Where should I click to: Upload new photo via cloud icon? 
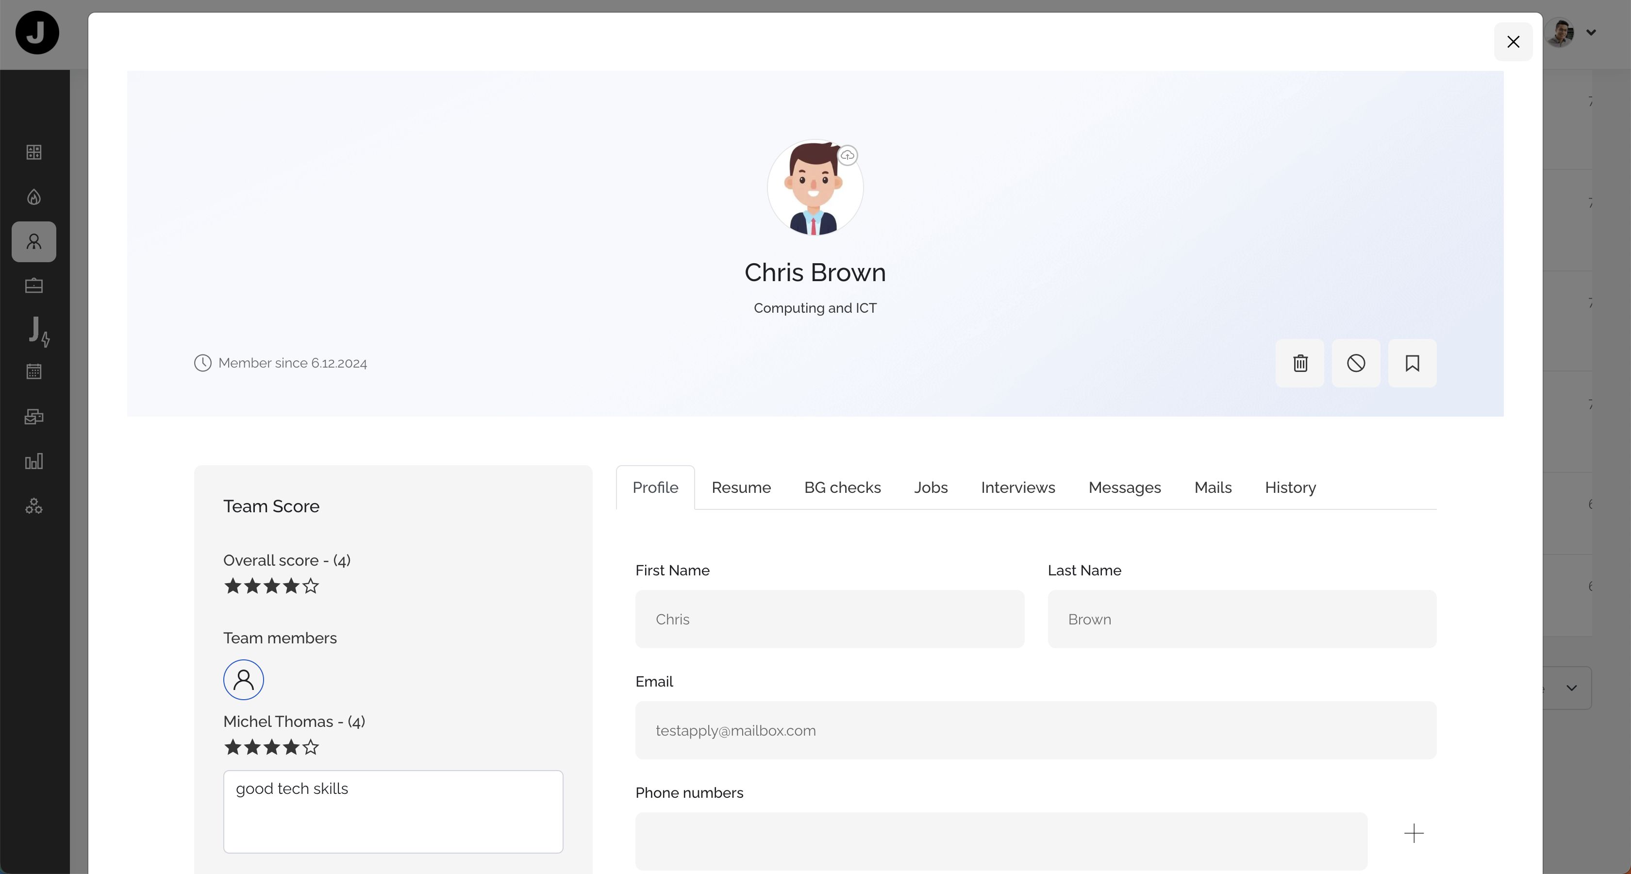[847, 155]
